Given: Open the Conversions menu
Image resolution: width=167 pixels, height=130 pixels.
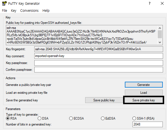Looking at the screenshot, I should point(30,11).
